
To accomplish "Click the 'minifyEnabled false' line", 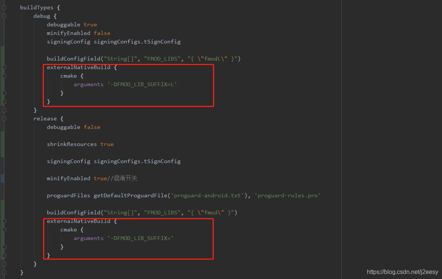I will [79, 33].
